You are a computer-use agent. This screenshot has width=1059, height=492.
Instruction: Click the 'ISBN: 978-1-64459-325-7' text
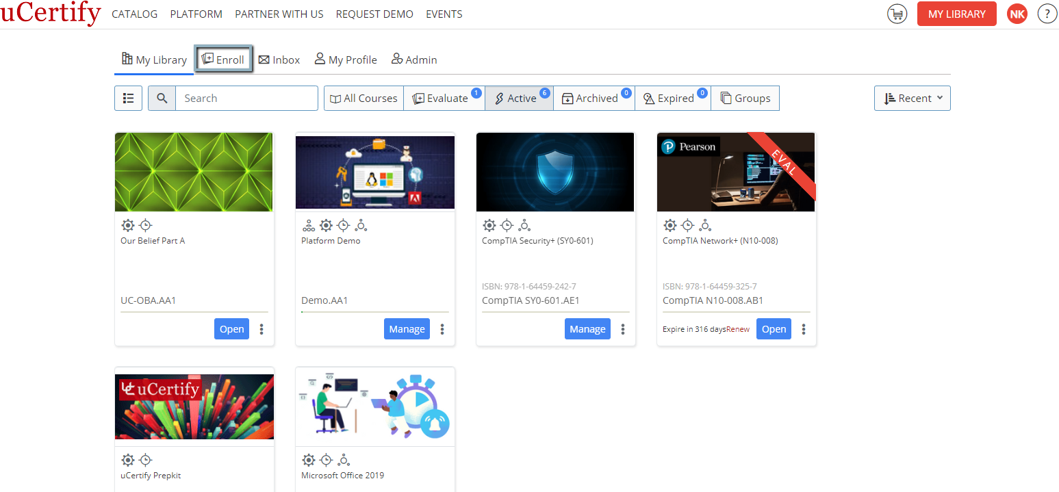(x=710, y=287)
